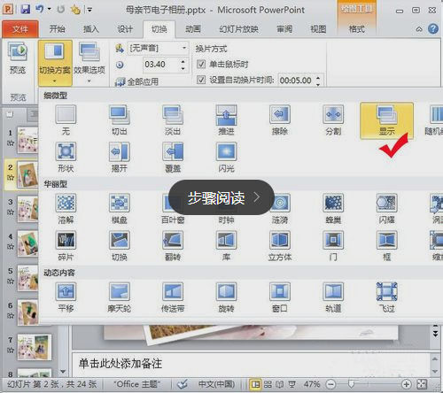This screenshot has height=393, width=443.
Task: Switch to the 动画 ribbon tab
Action: coord(193,29)
